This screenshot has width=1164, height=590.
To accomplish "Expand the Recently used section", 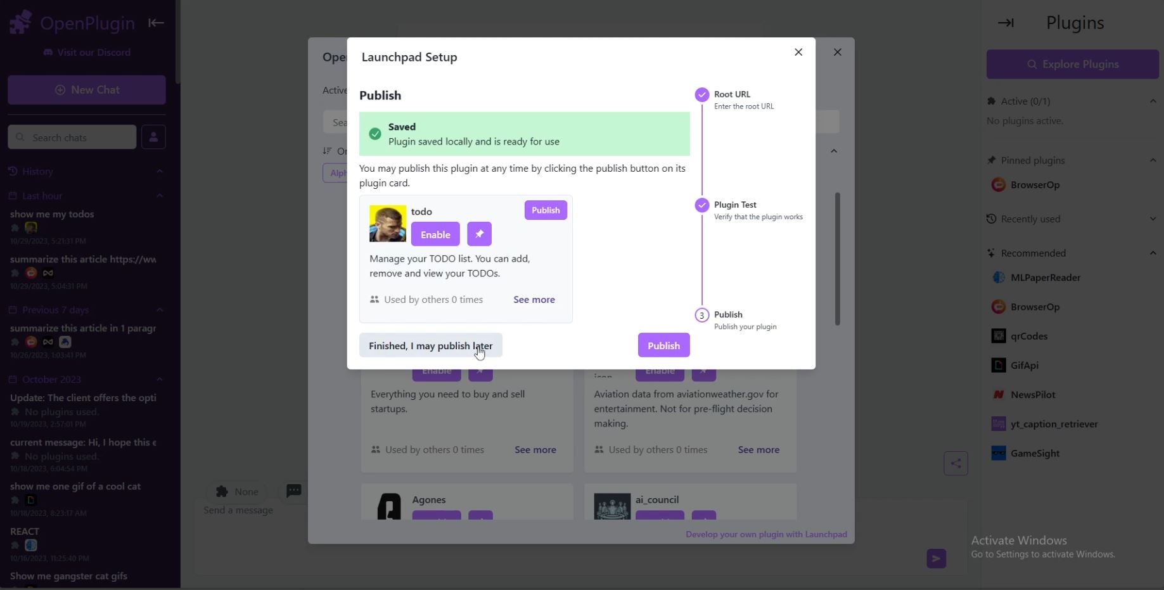I will tap(1153, 219).
